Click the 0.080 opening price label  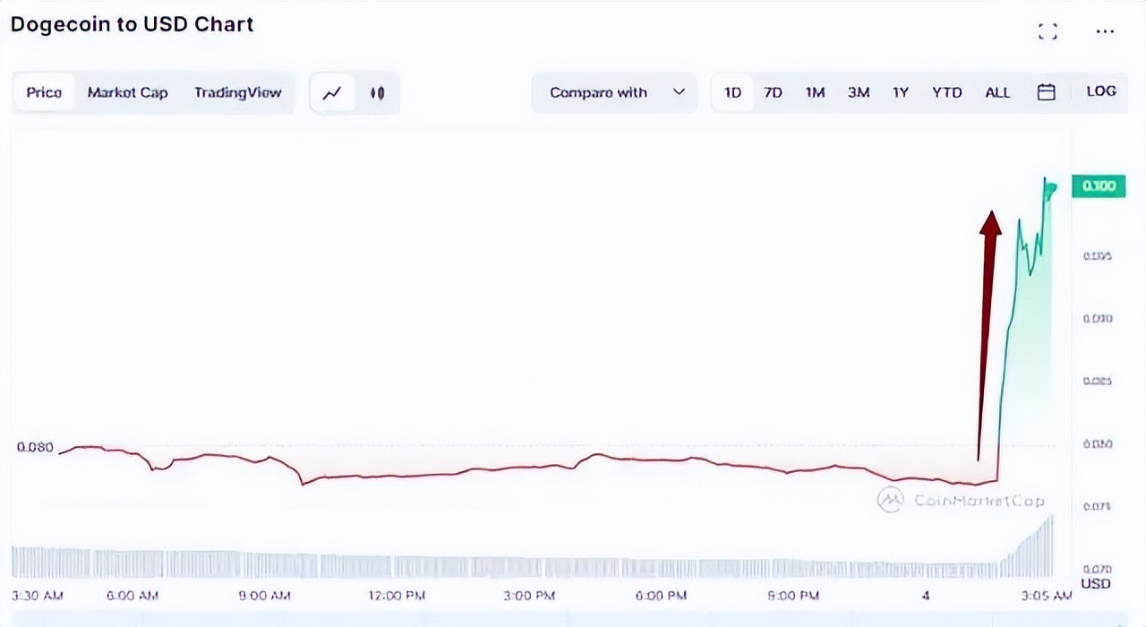coord(35,447)
